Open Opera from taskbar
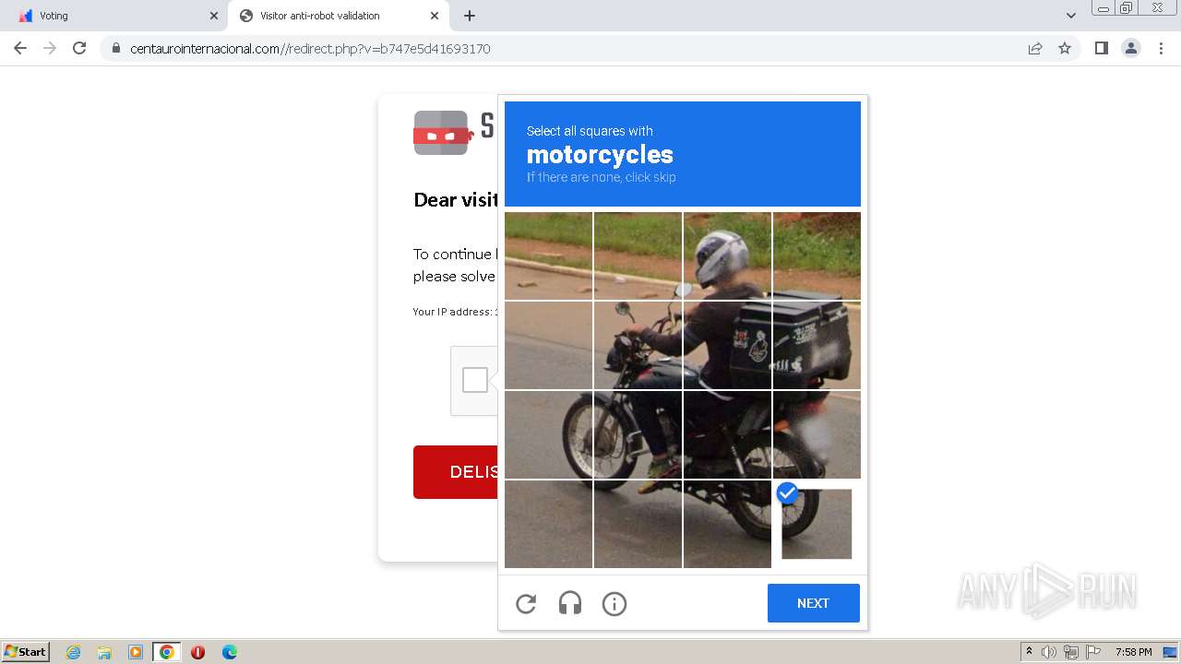Image resolution: width=1181 pixels, height=664 pixels. (x=197, y=652)
